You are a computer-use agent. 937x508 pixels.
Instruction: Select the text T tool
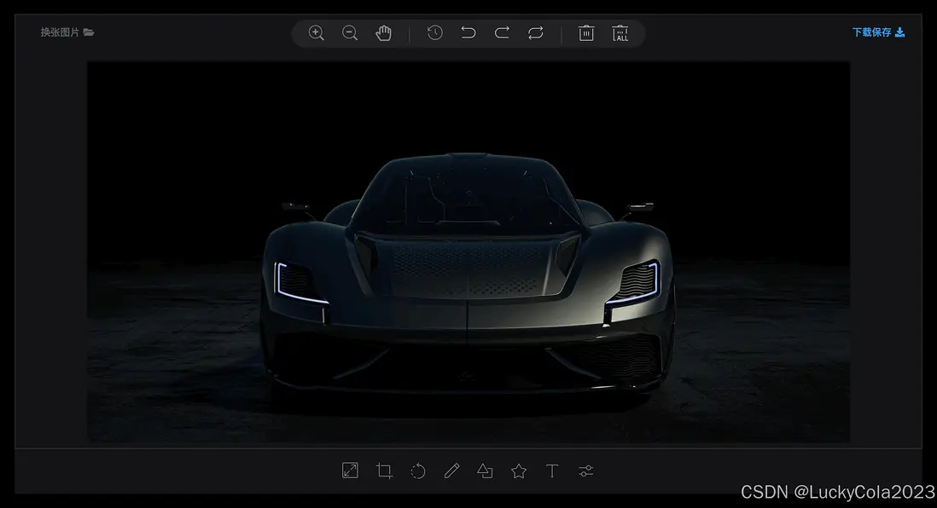coord(552,471)
